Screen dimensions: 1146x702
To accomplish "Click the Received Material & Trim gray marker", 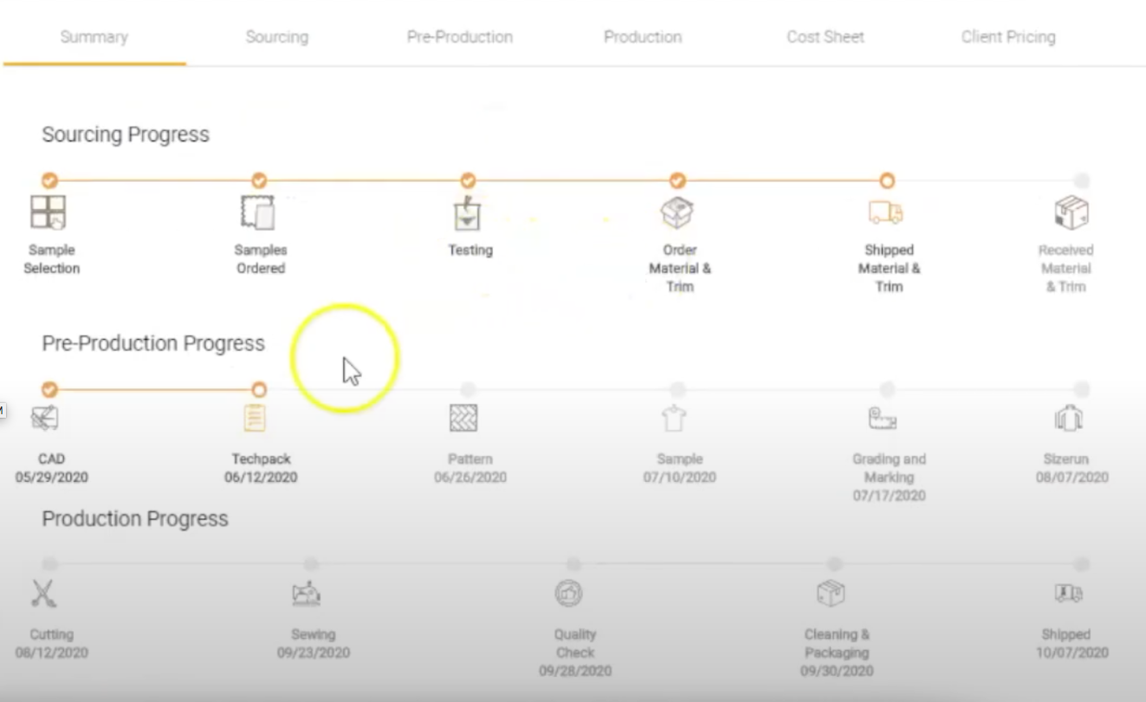I will coord(1082,180).
